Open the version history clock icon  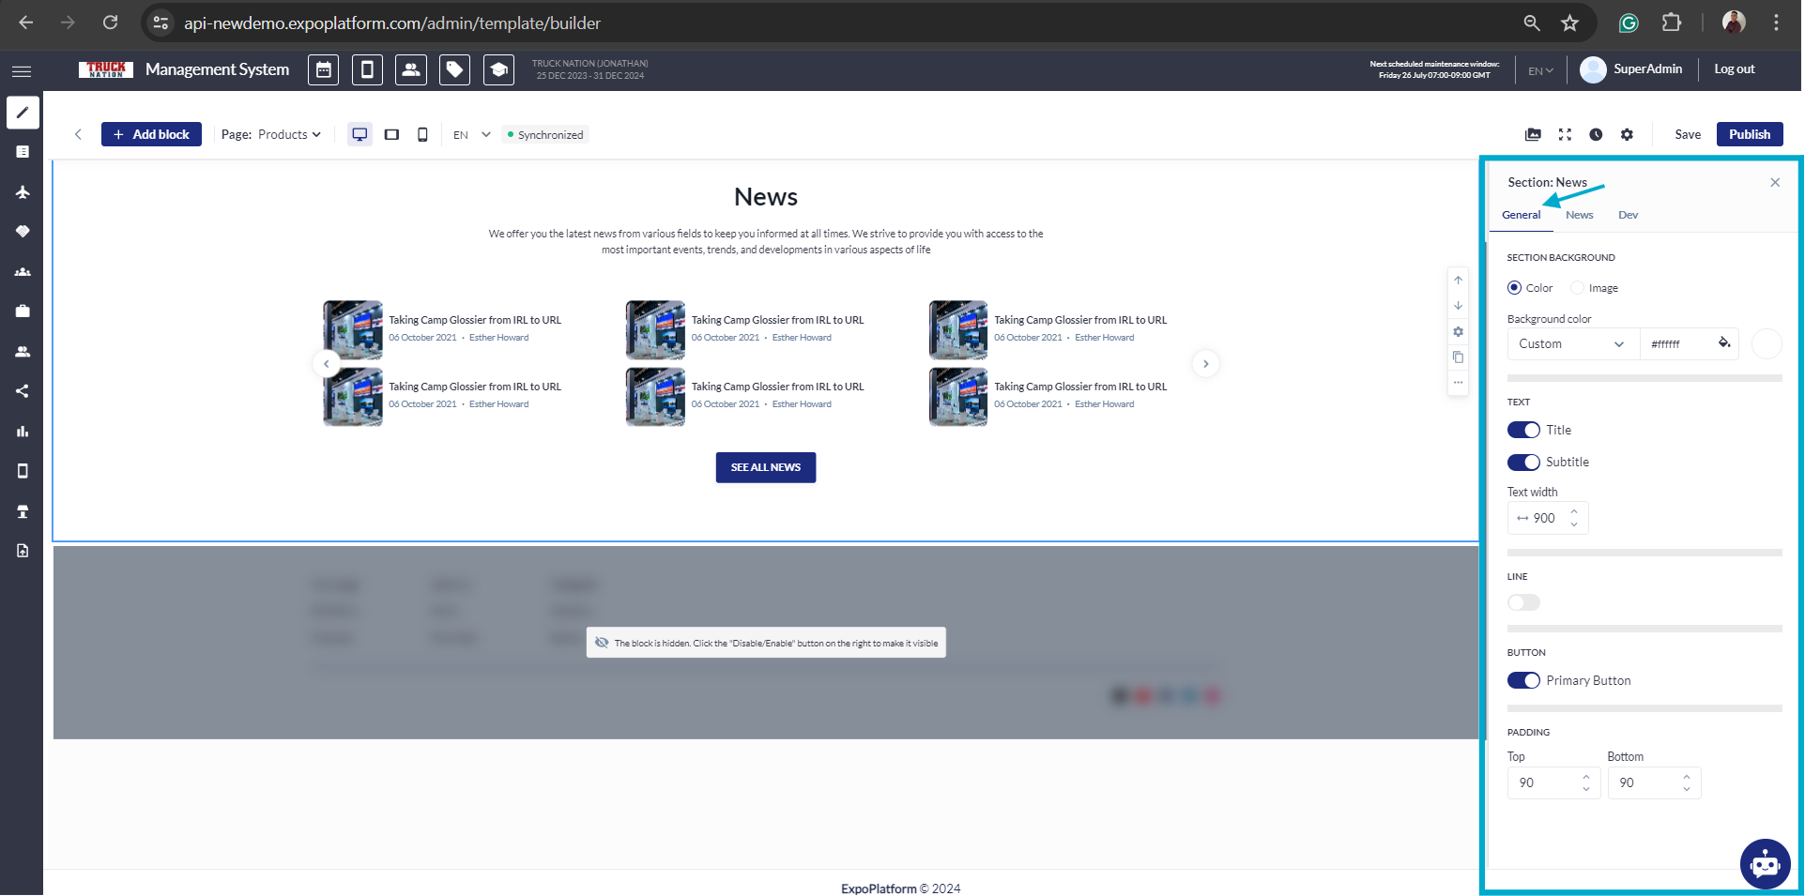pyautogui.click(x=1596, y=135)
